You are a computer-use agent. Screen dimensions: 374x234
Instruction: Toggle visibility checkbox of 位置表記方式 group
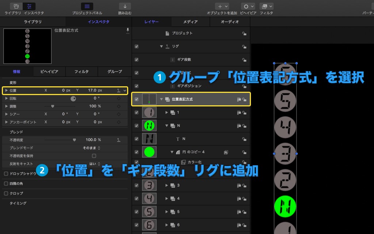tap(137, 99)
